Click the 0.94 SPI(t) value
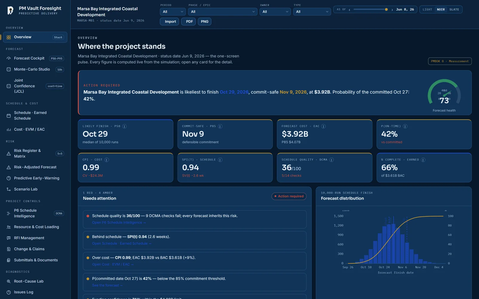479x299 pixels. [x=190, y=167]
